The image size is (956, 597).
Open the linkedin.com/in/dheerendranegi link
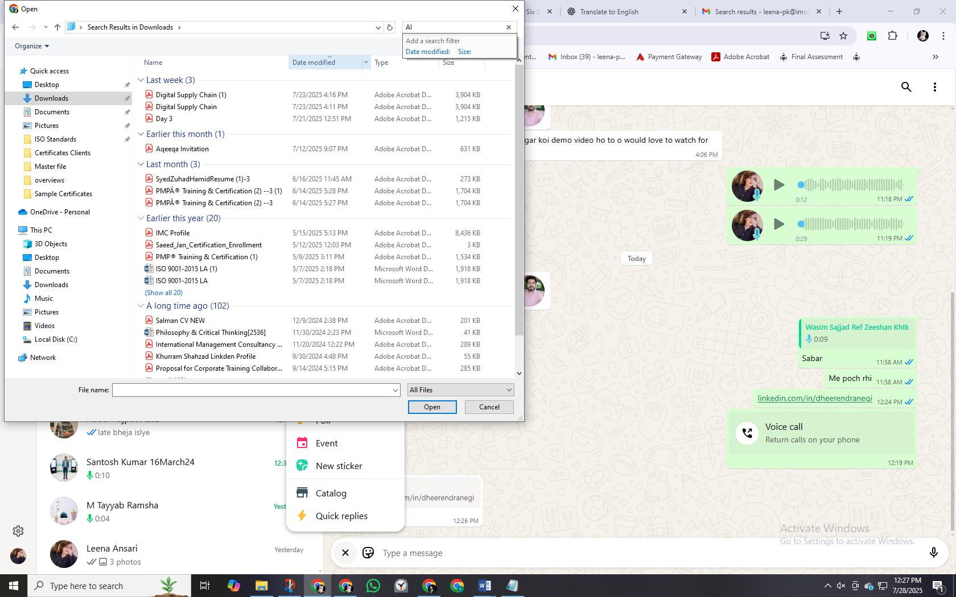(x=814, y=398)
